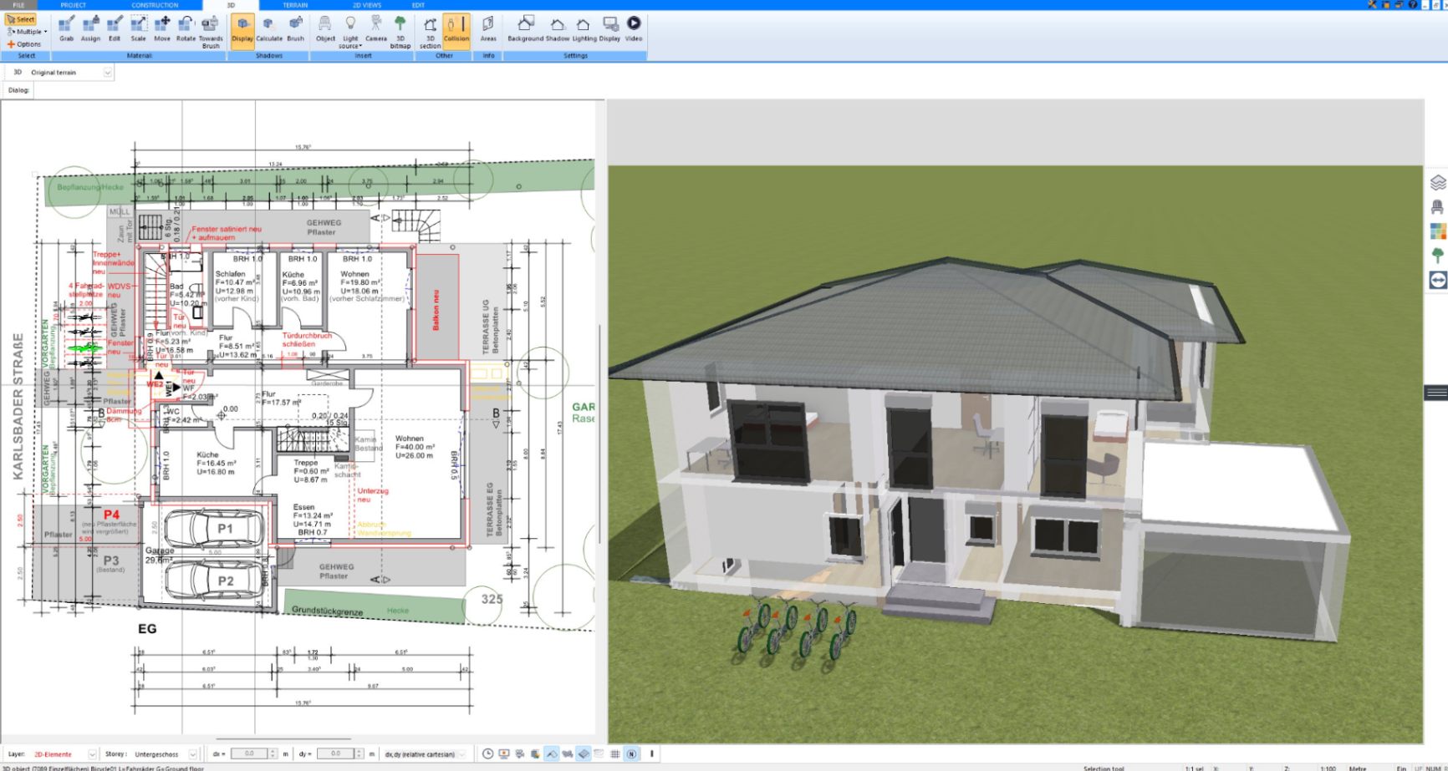Viewport: 1448px width, 771px height.
Task: Select the shadow Brush tool
Action: tap(296, 29)
